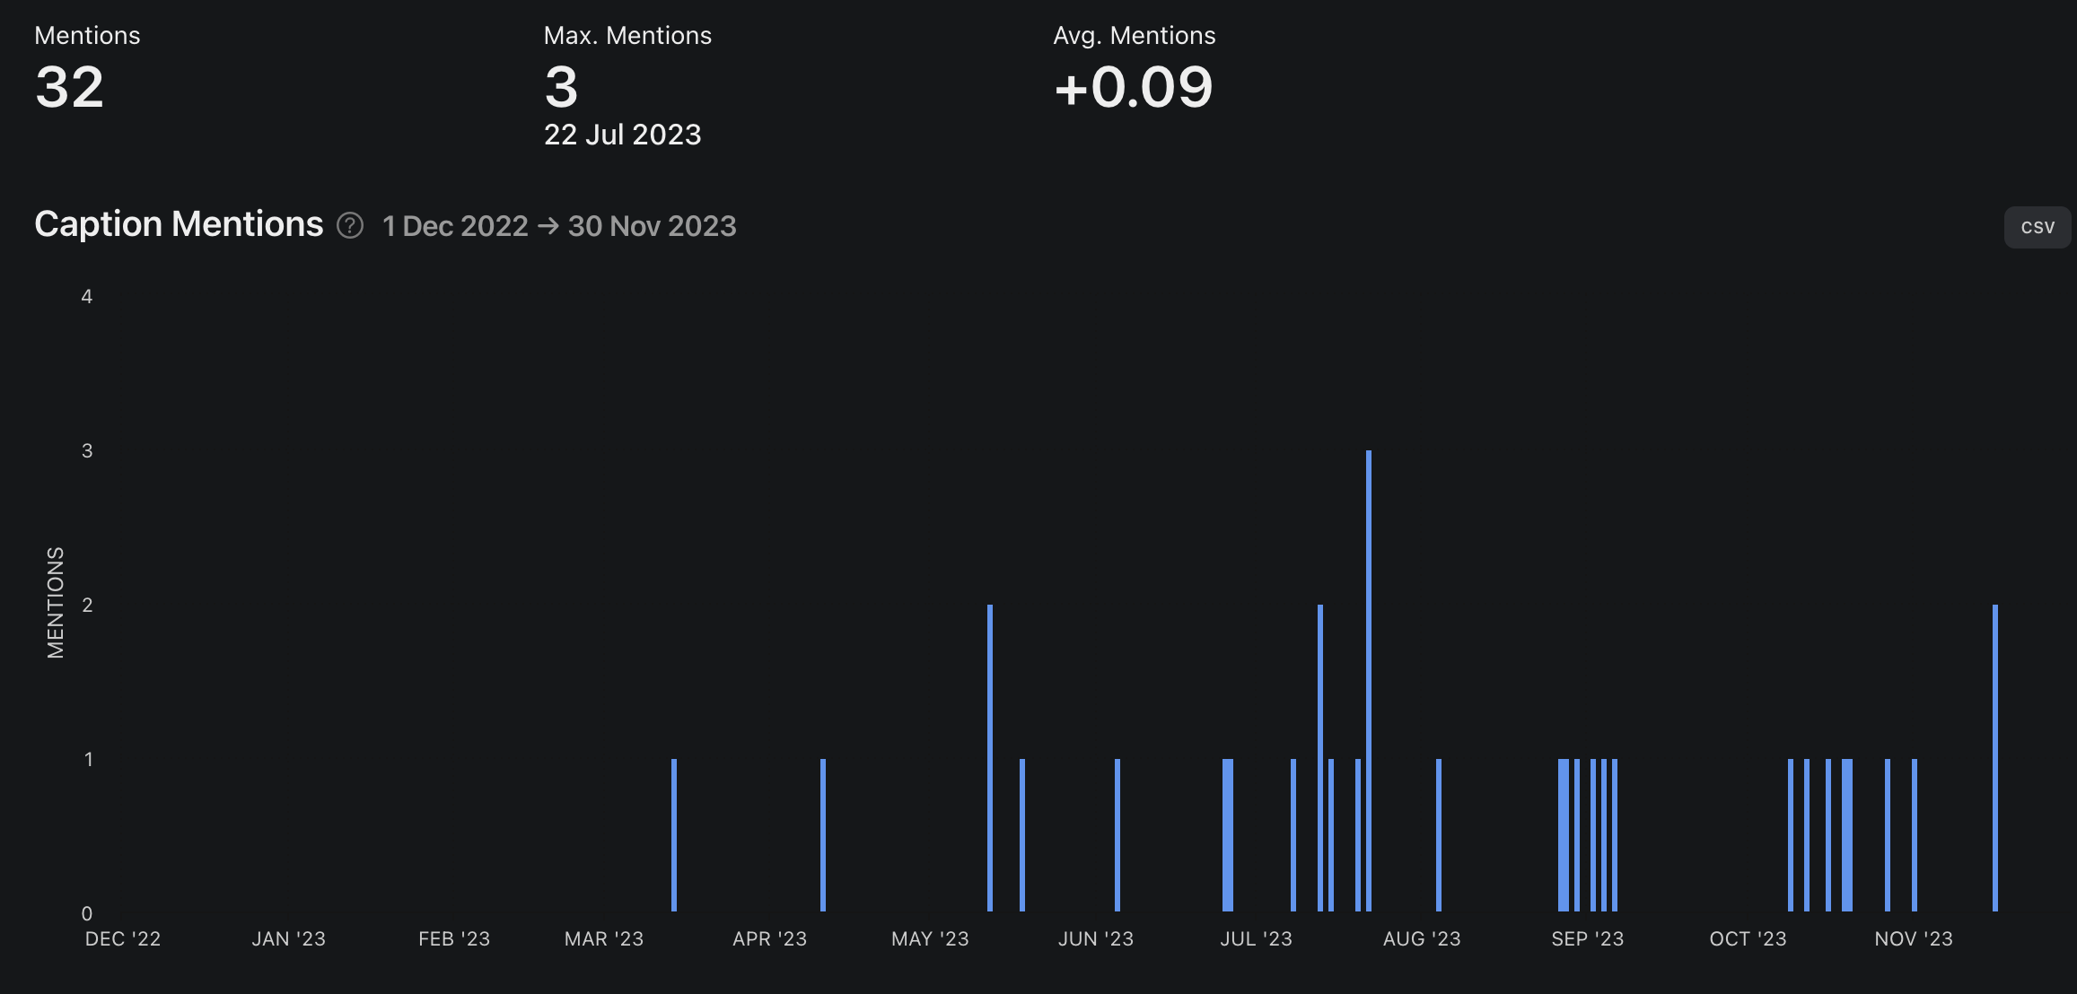Click the last bar in late November '23

1995,758
